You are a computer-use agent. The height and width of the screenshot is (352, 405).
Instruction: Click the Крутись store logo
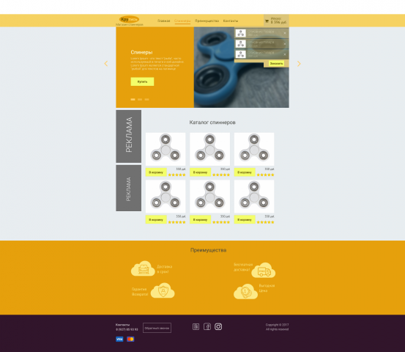(129, 19)
